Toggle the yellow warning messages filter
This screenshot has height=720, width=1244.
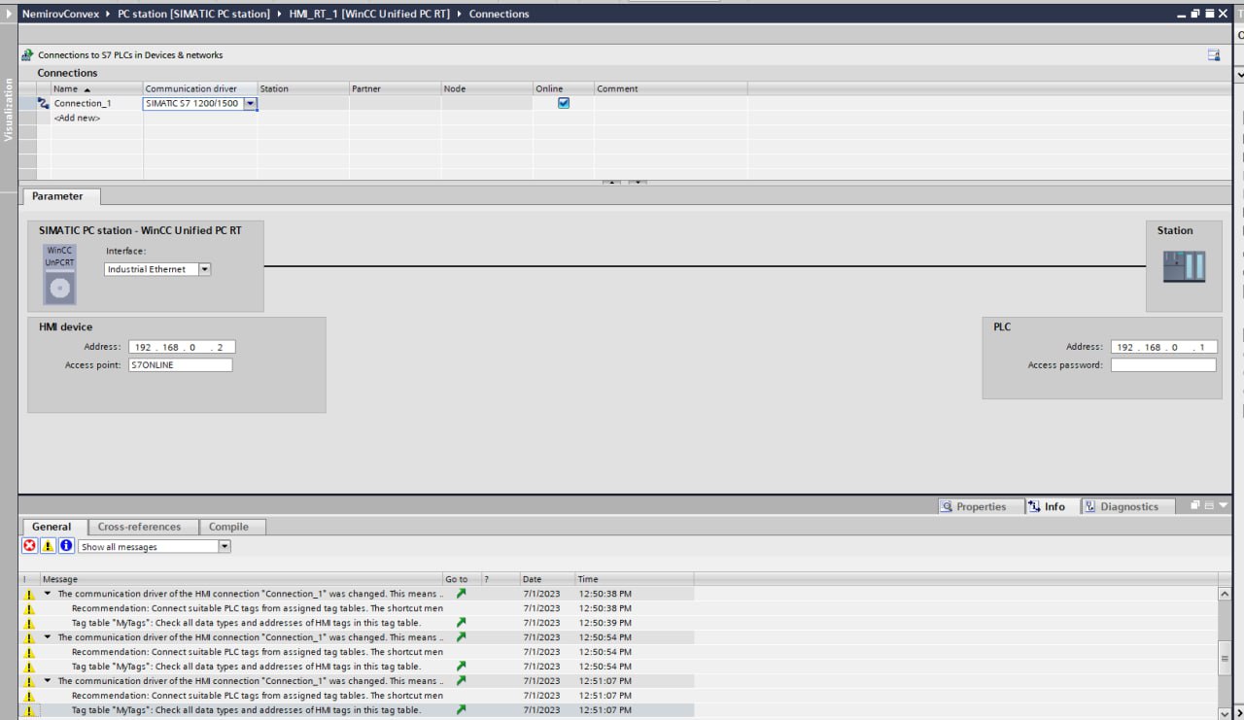coord(48,546)
